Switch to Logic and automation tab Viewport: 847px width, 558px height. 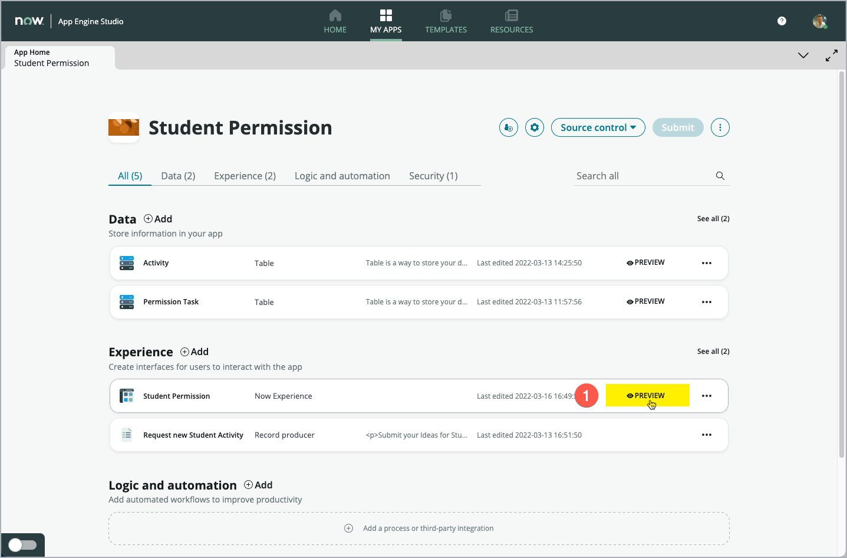342,176
